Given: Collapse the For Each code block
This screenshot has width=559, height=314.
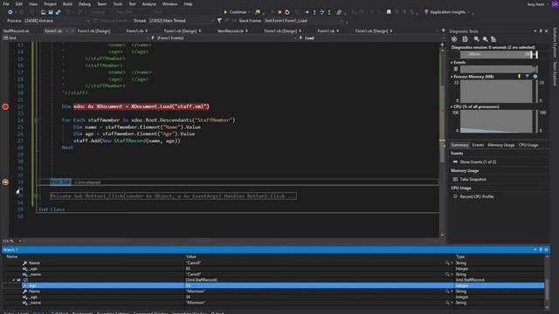Looking at the screenshot, I should (x=37, y=120).
